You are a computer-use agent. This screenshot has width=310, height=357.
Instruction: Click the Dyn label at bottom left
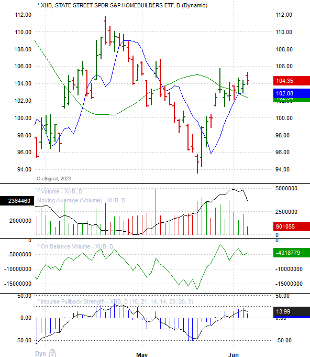(x=40, y=353)
